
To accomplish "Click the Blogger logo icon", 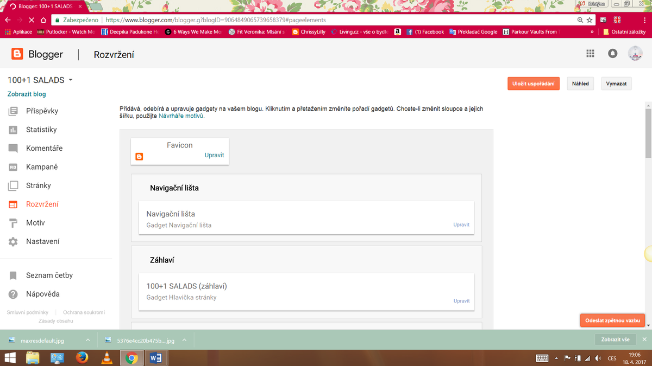I will point(17,54).
